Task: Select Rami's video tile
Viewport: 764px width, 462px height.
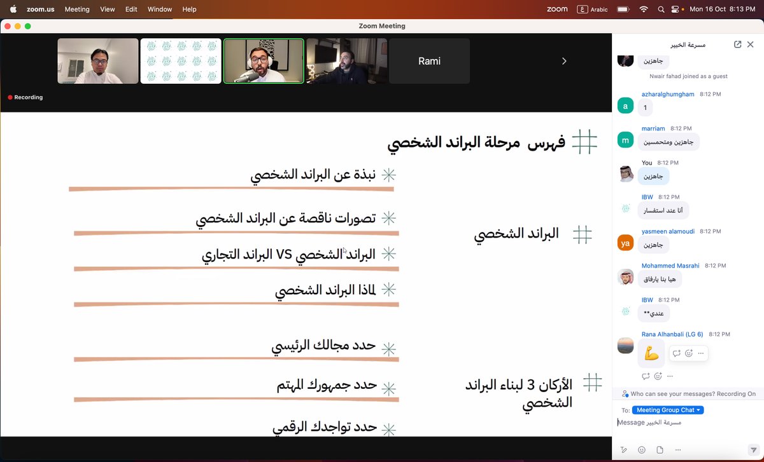Action: pyautogui.click(x=429, y=61)
